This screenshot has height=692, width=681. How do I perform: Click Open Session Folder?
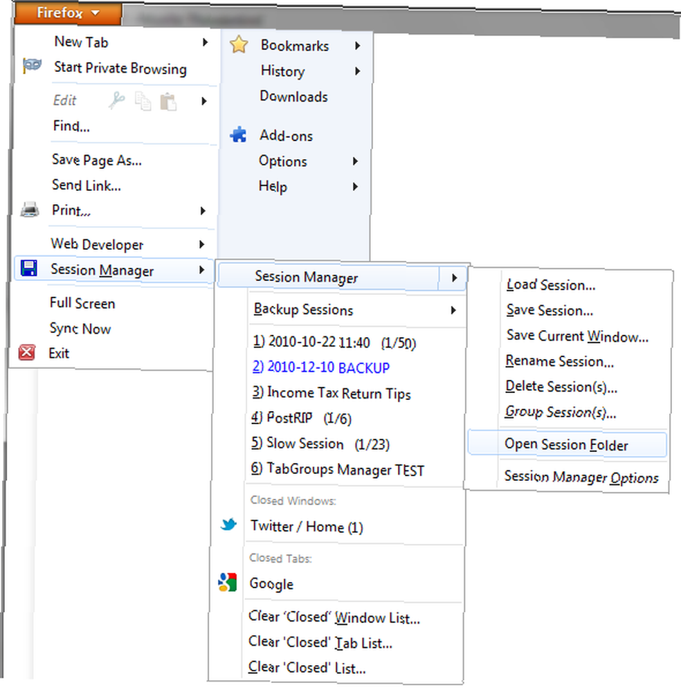(x=567, y=444)
